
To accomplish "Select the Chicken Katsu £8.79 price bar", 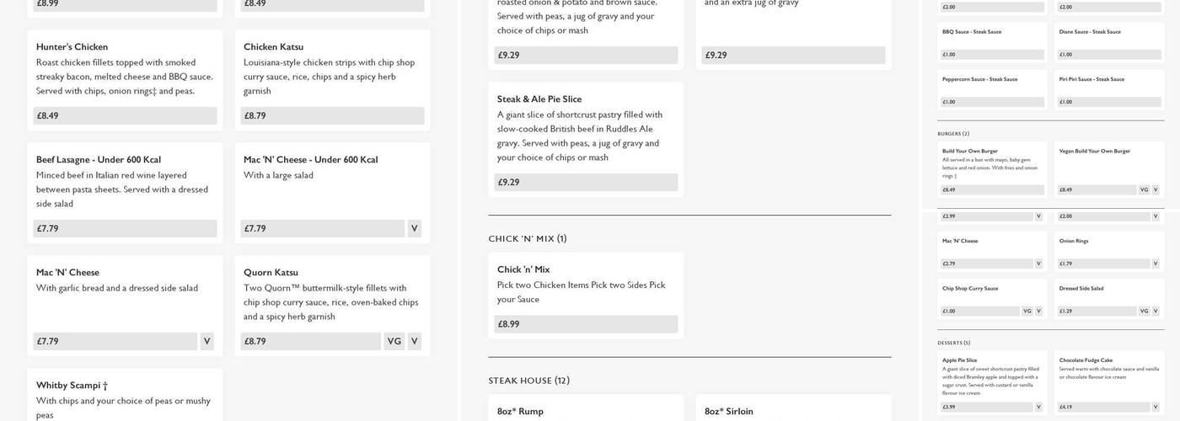I will coord(332,115).
